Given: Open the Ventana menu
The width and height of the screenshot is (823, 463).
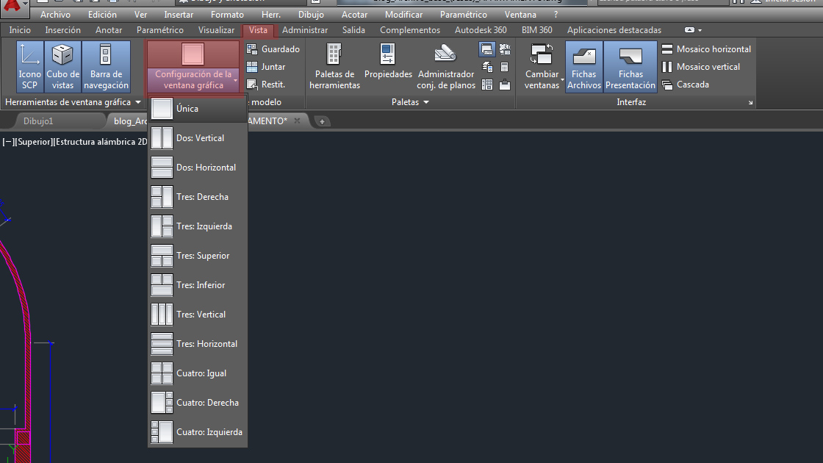Looking at the screenshot, I should click(x=520, y=15).
